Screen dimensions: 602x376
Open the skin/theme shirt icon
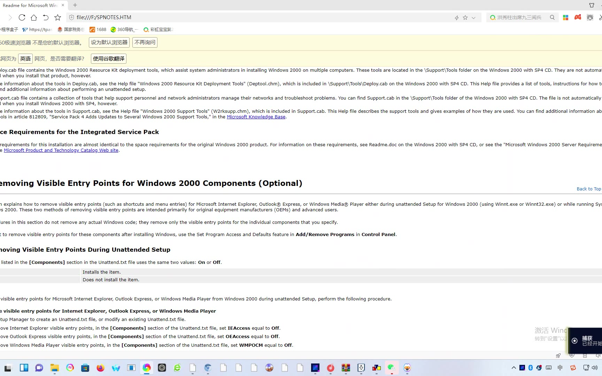point(592,5)
